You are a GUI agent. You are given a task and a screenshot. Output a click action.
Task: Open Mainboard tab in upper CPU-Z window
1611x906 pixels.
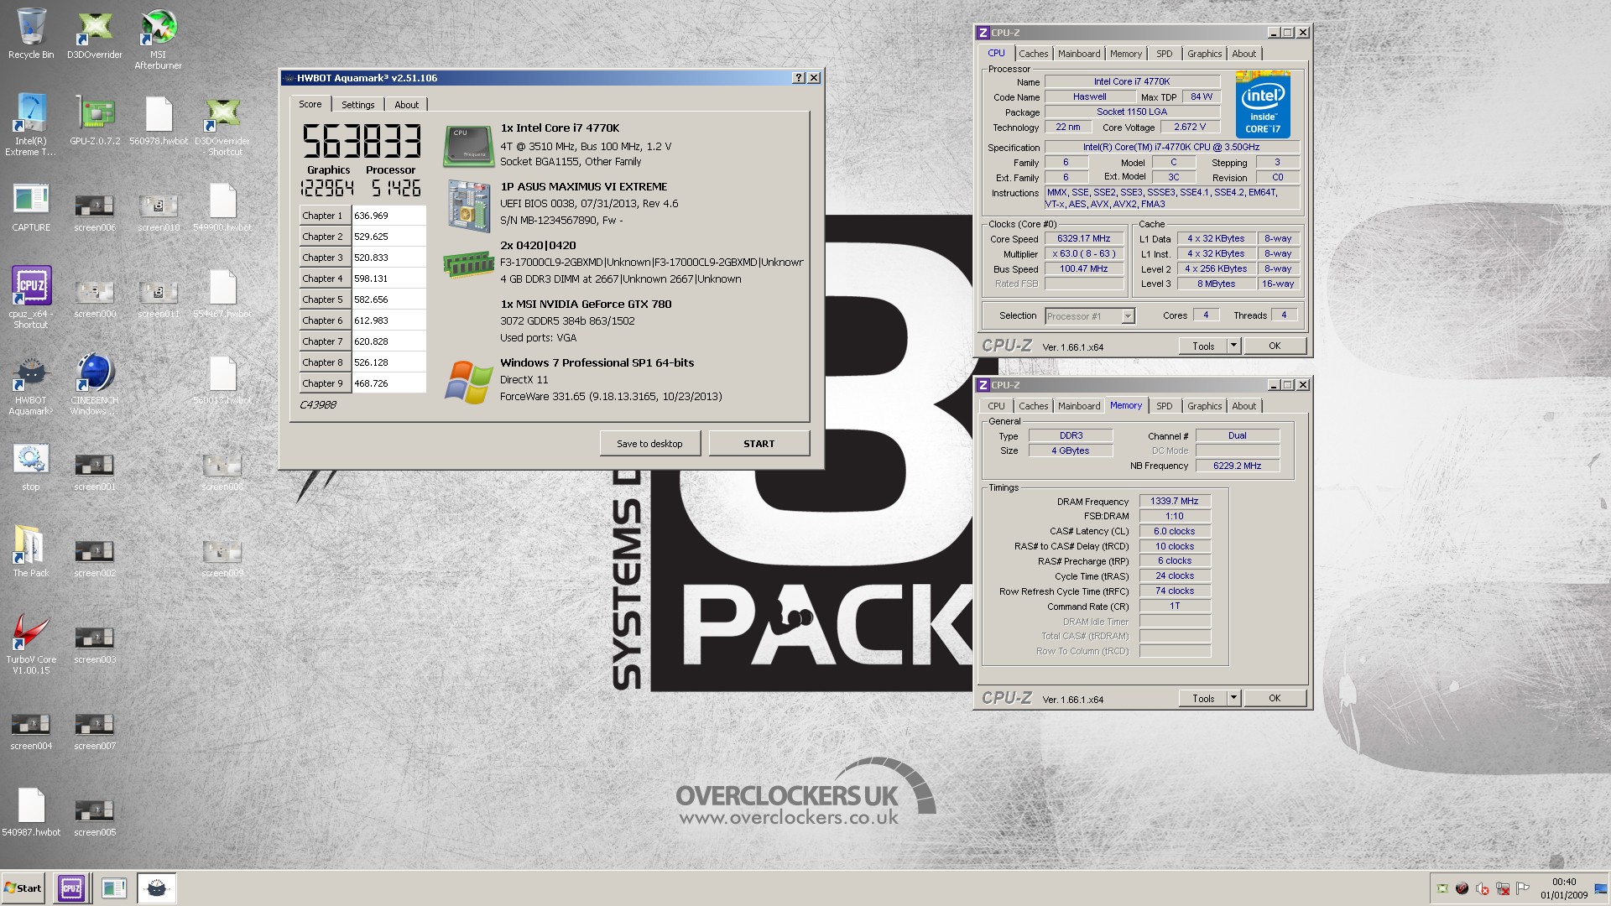pos(1079,54)
